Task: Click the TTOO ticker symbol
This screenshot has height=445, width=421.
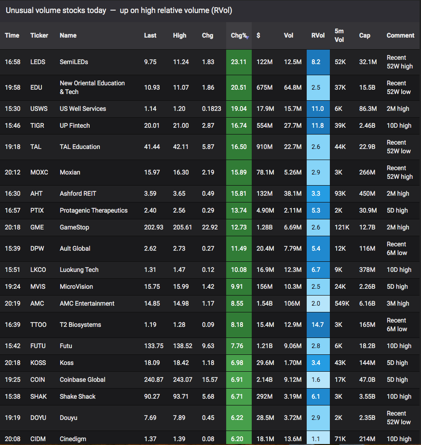Action: [38, 324]
